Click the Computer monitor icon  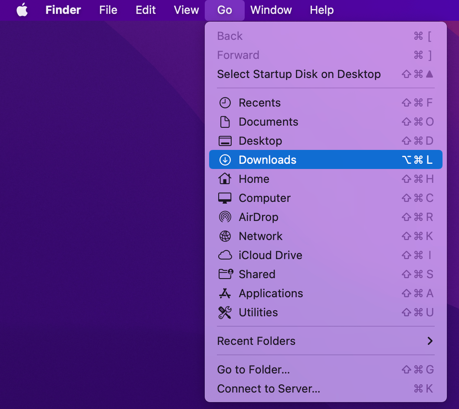pyautogui.click(x=225, y=198)
